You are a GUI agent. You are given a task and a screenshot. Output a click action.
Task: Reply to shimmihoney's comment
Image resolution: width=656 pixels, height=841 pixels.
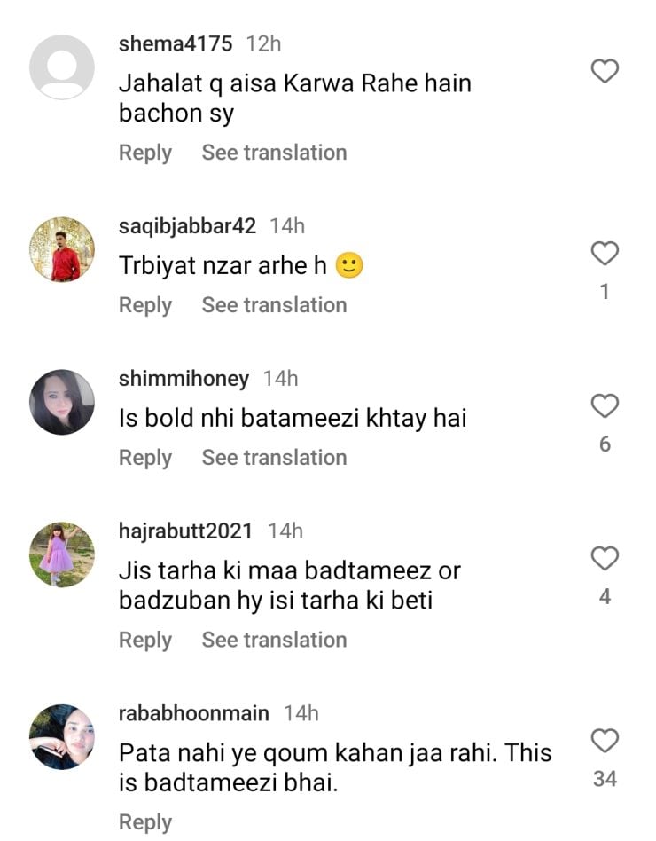pos(145,458)
